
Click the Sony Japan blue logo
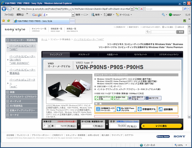click(163, 136)
